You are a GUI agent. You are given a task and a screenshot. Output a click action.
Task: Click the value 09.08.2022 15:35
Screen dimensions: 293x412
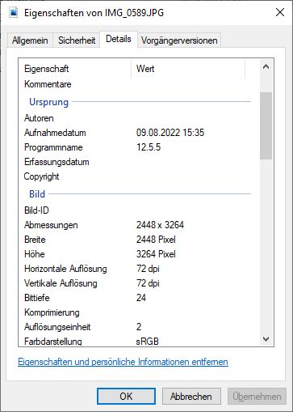(x=170, y=133)
